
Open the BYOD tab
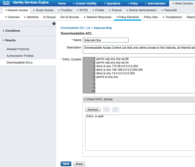point(82,10)
